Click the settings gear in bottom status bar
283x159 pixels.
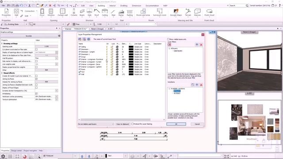pyautogui.click(x=3, y=156)
